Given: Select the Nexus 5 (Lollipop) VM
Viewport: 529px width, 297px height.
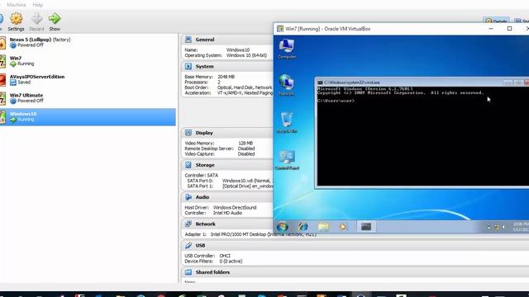Looking at the screenshot, I should coord(88,42).
